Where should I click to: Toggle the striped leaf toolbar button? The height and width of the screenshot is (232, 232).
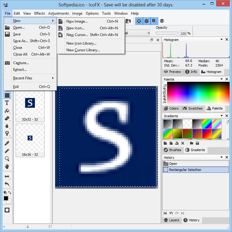coord(147,21)
